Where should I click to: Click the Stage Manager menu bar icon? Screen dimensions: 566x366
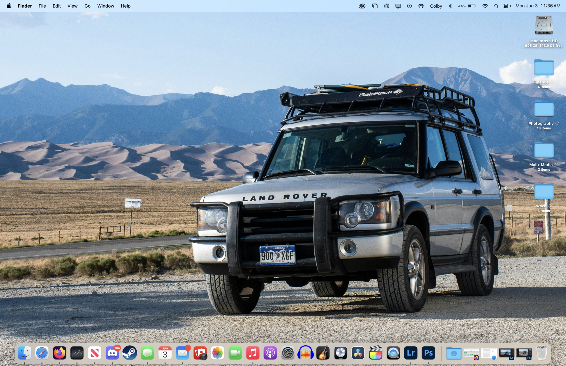tap(375, 6)
